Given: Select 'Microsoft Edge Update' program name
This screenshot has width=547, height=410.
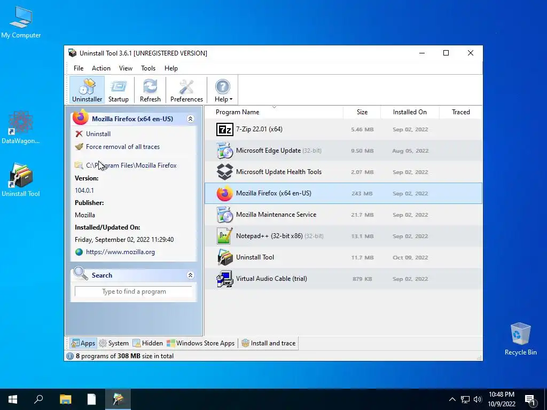Looking at the screenshot, I should coord(268,150).
